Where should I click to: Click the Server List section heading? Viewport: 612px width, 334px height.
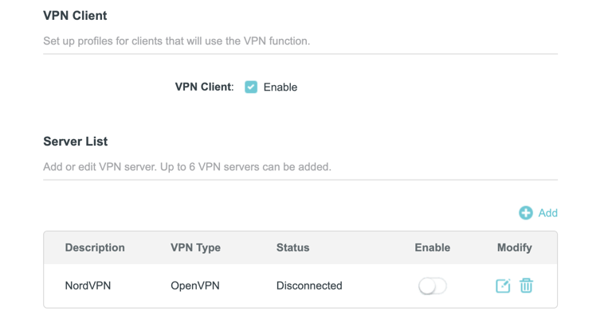pyautogui.click(x=76, y=142)
